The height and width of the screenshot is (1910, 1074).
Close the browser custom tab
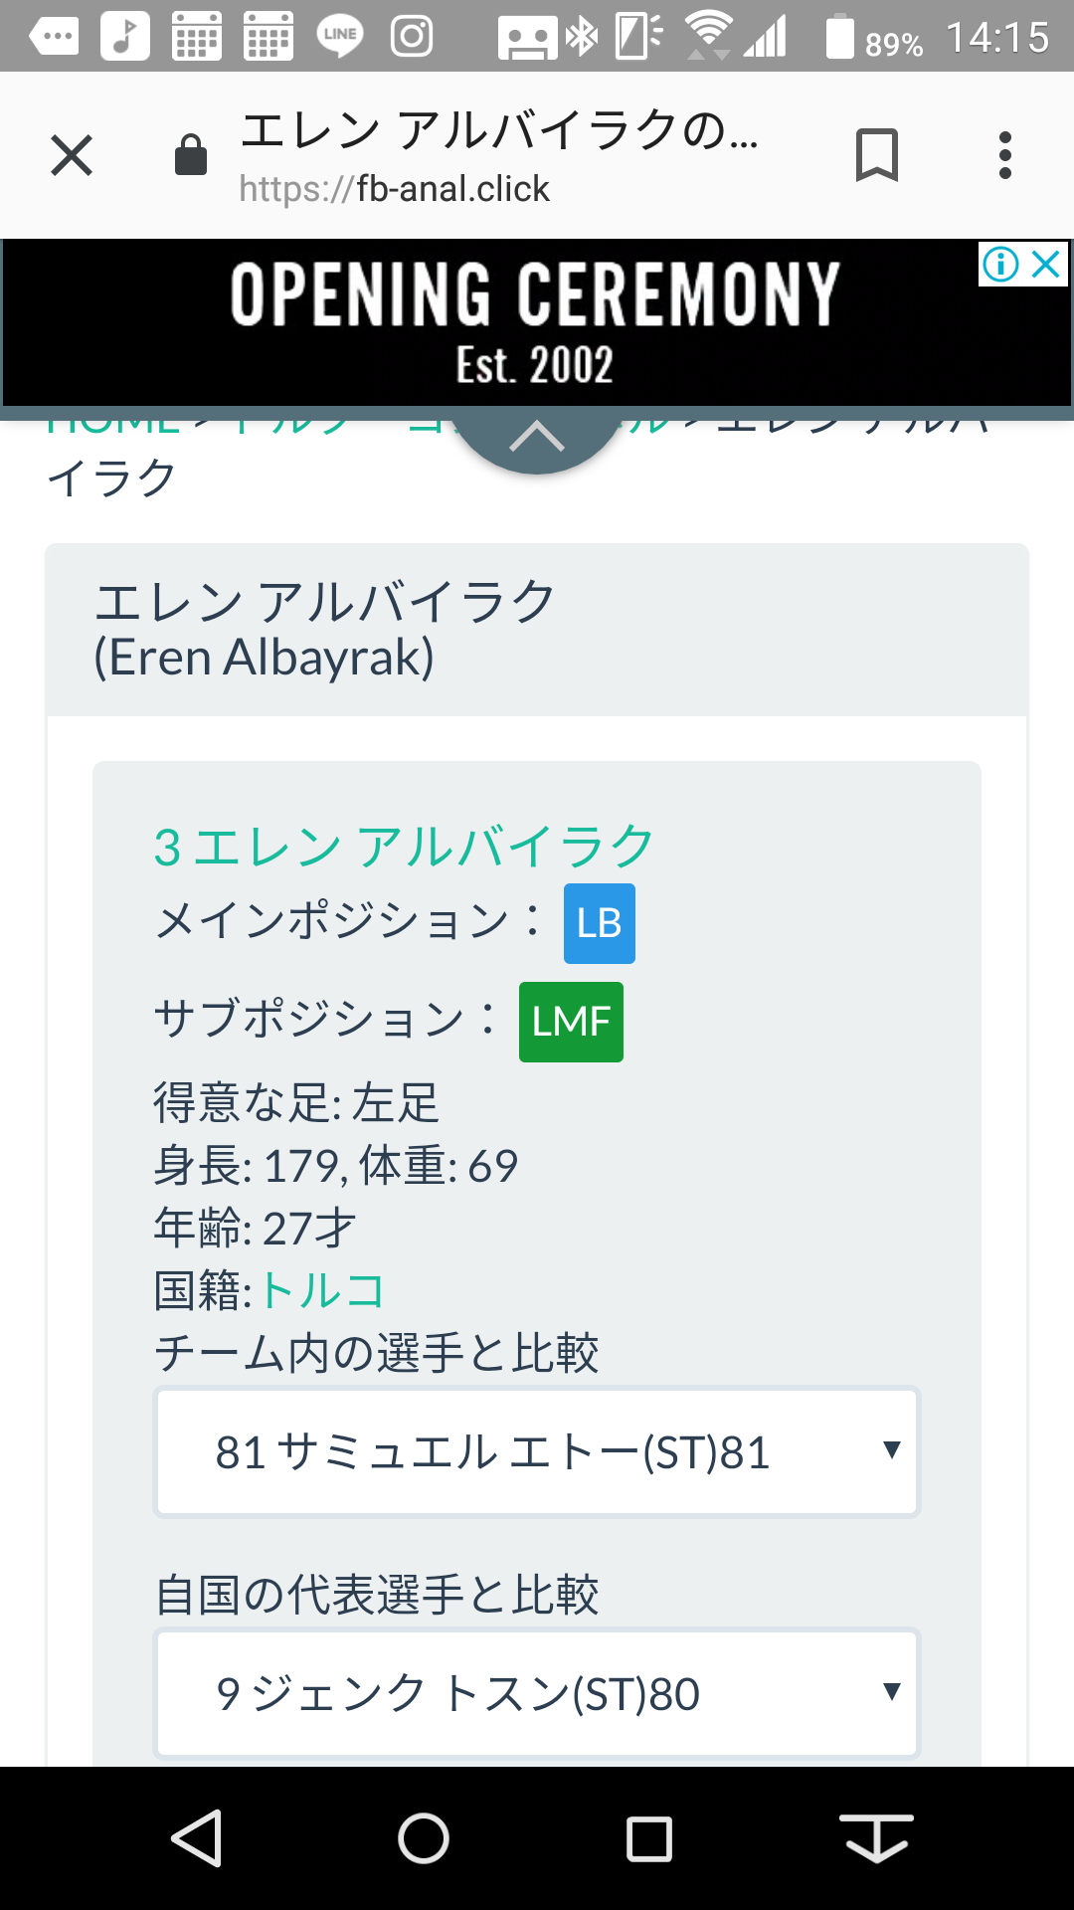click(x=72, y=156)
